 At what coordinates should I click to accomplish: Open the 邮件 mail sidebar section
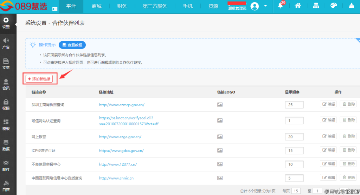click(6, 166)
